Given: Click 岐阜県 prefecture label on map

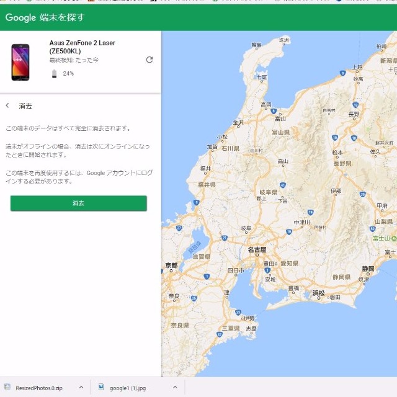Looking at the screenshot, I should tap(269, 192).
